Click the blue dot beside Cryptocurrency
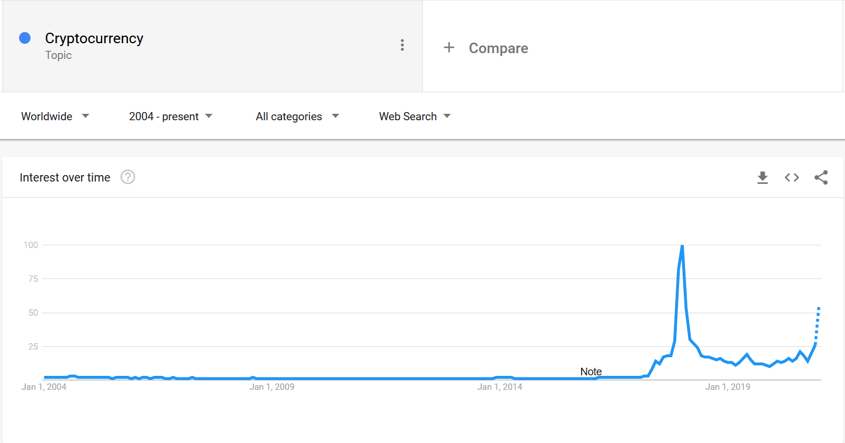The height and width of the screenshot is (443, 845). click(25, 38)
